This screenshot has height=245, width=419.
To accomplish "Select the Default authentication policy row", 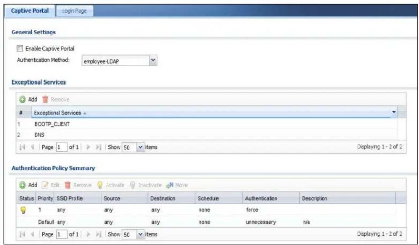I will coord(207,222).
